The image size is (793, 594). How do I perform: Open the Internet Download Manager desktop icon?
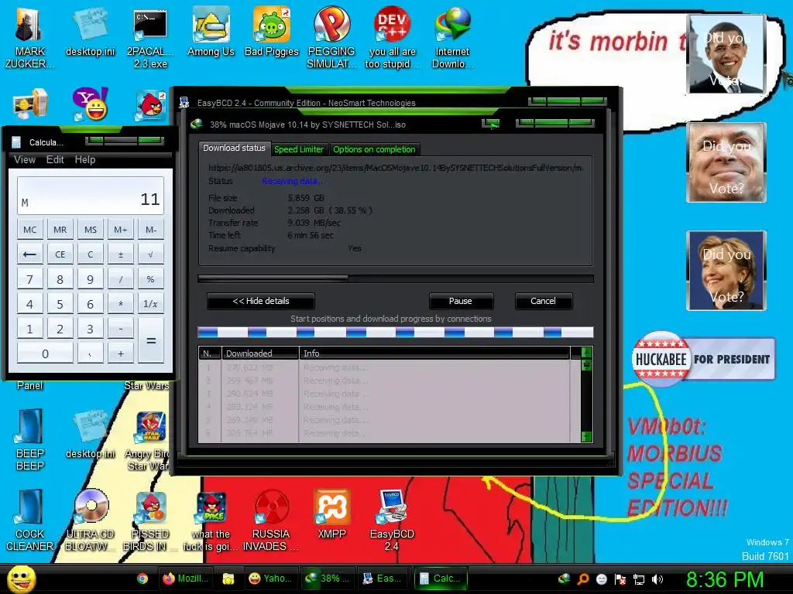(452, 36)
